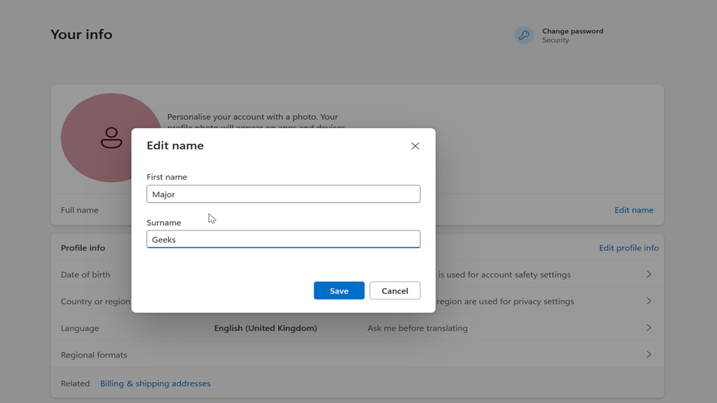717x403 pixels.
Task: Click the Security label under Change password
Action: (x=556, y=41)
